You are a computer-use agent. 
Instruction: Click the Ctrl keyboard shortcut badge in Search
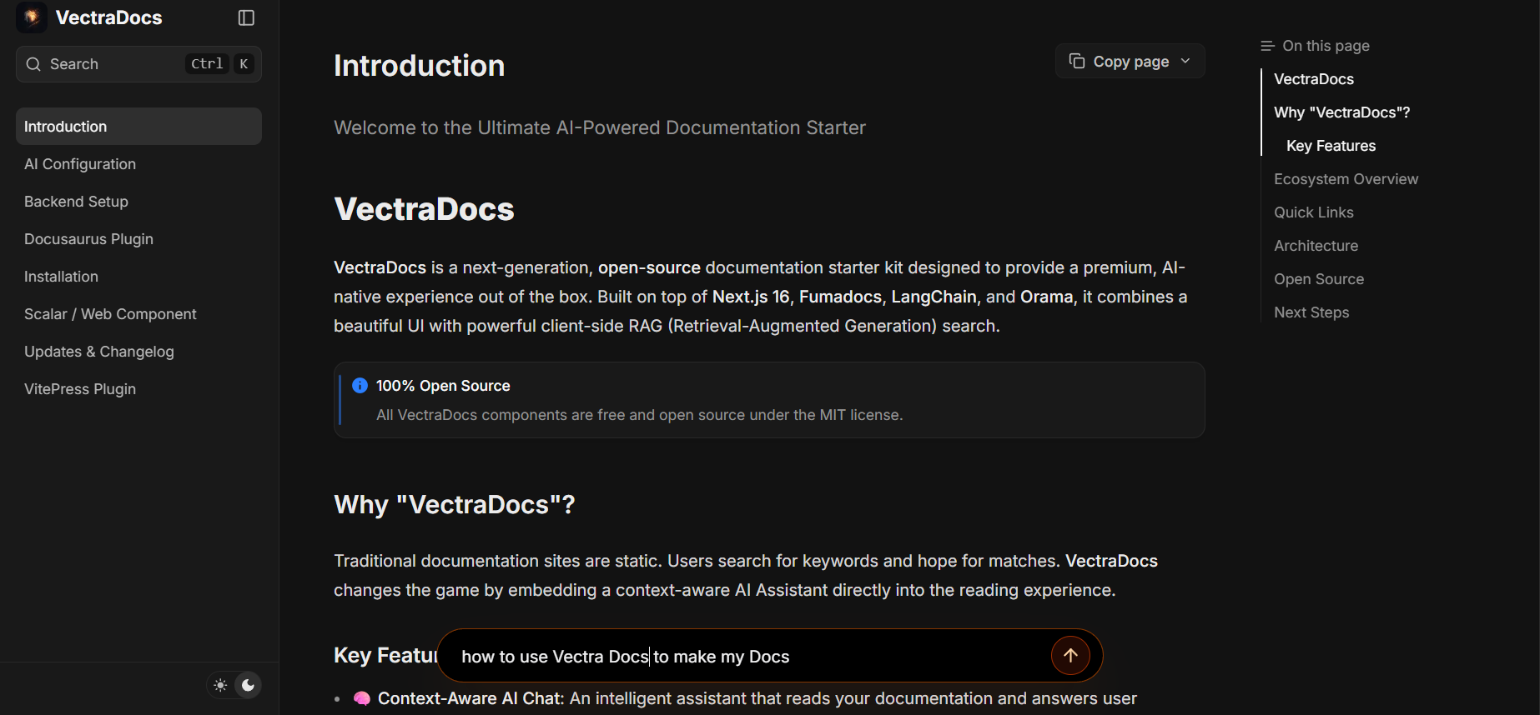coord(207,64)
